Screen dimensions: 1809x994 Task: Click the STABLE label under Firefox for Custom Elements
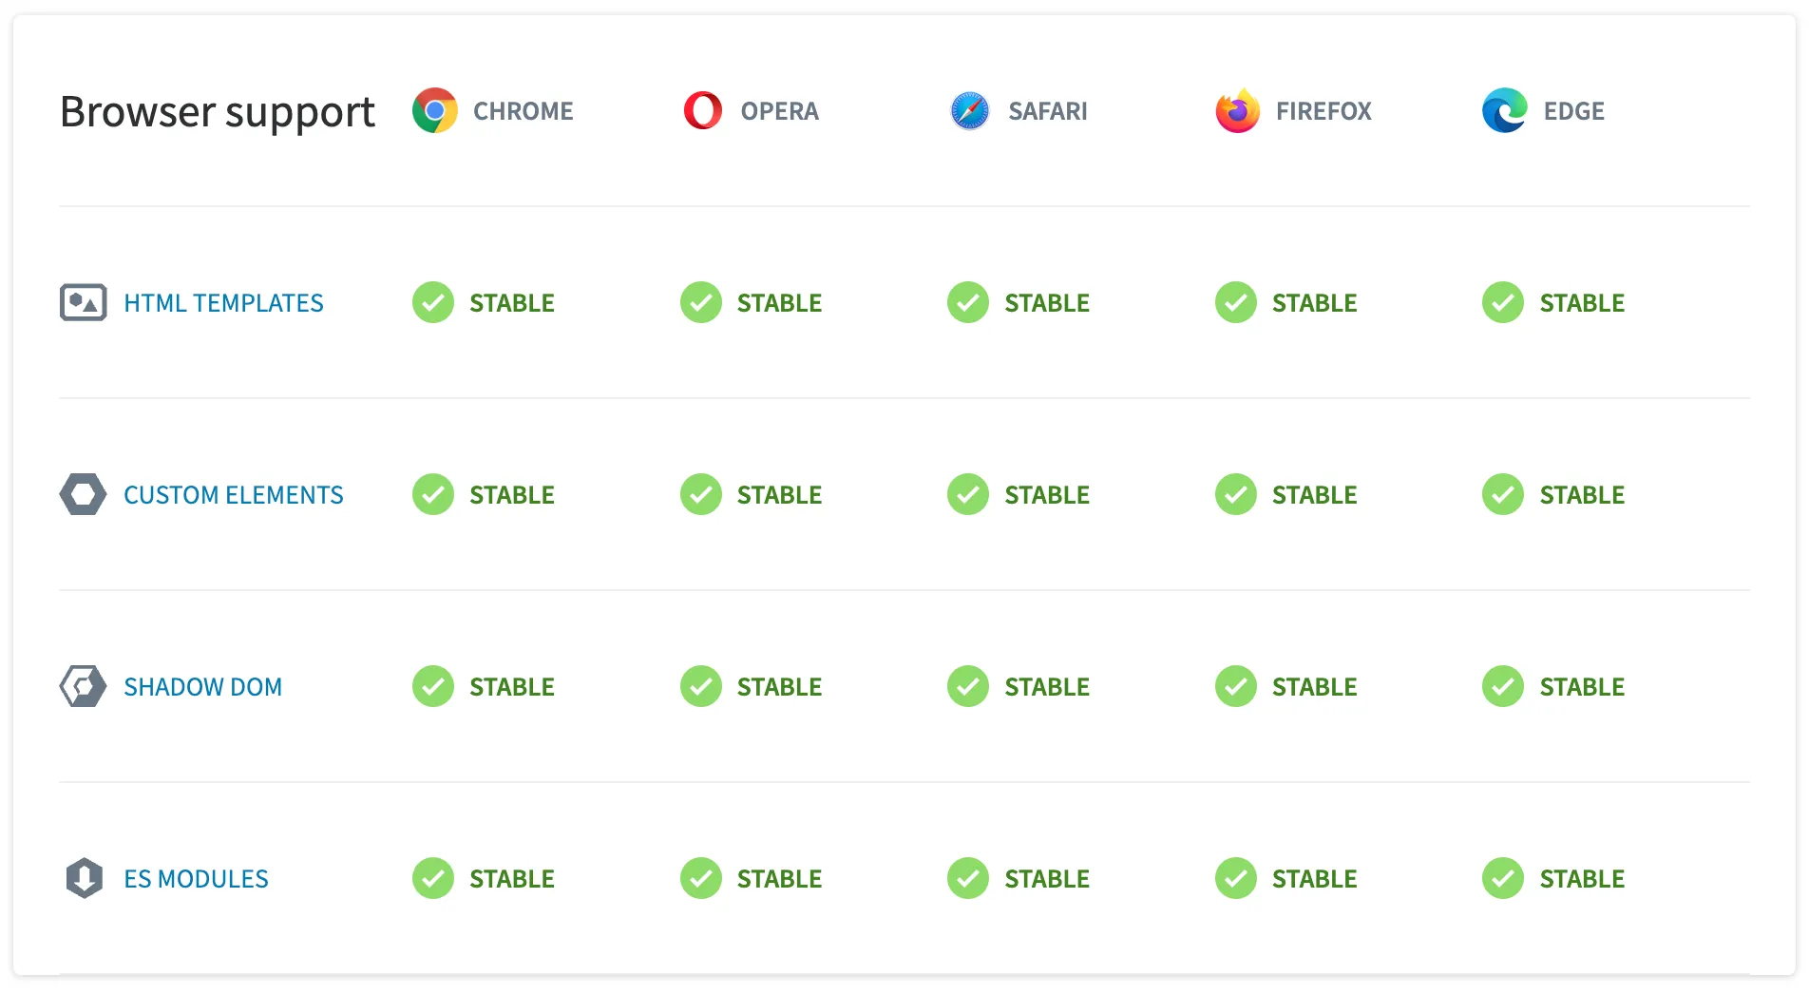[x=1316, y=494]
